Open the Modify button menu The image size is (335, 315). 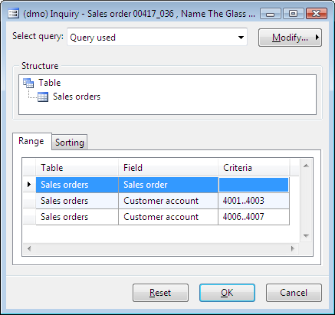(x=290, y=38)
